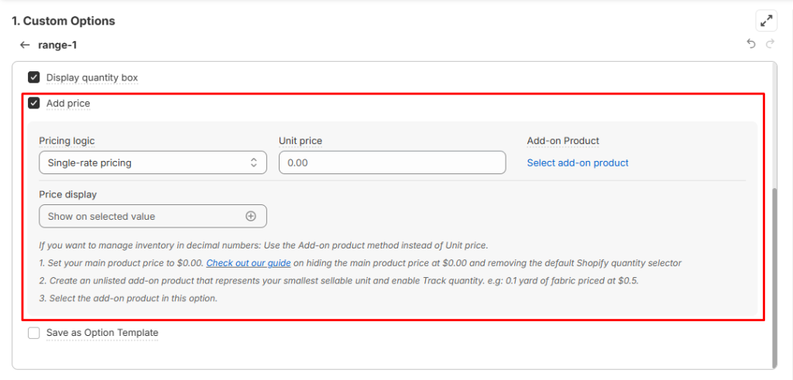Click the Select add-on product link

tap(578, 163)
